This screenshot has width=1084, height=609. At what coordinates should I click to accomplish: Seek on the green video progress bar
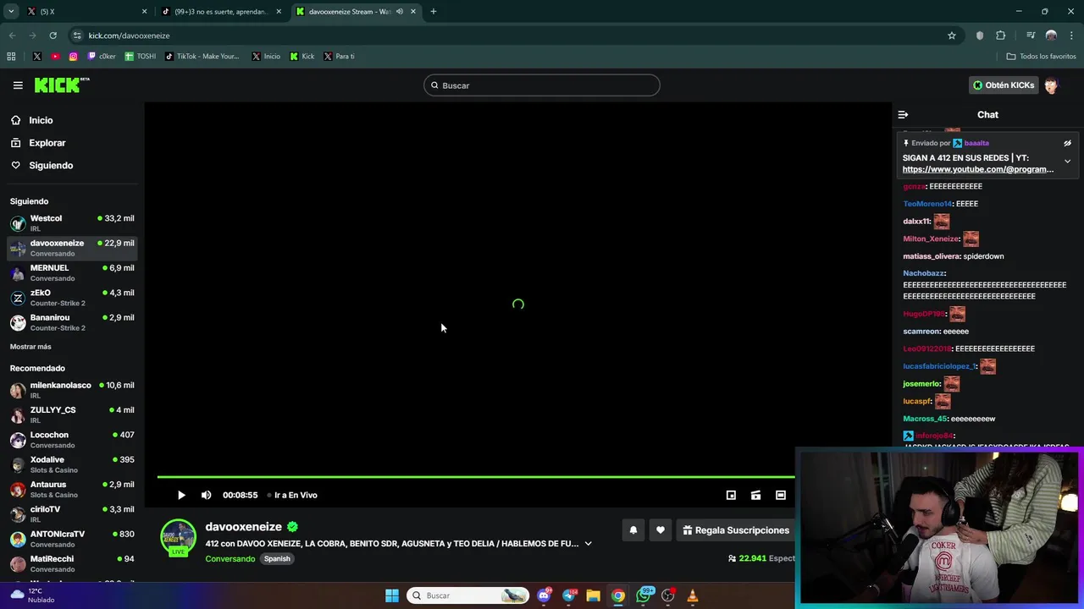476,477
